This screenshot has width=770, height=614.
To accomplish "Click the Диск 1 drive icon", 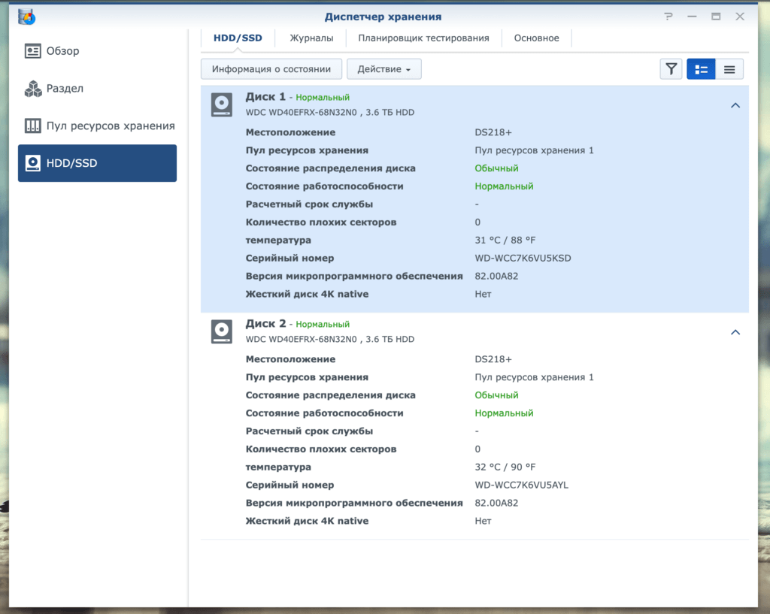I will [x=222, y=104].
